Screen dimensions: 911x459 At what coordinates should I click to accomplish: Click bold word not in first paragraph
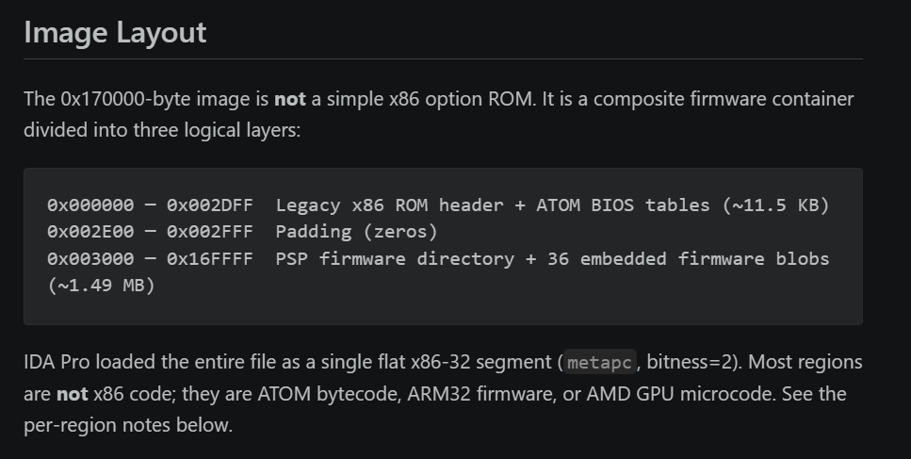coord(290,99)
